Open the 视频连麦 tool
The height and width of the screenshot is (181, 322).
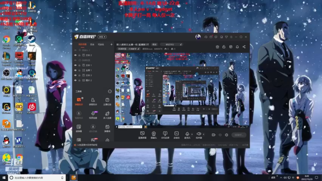[x=93, y=115]
